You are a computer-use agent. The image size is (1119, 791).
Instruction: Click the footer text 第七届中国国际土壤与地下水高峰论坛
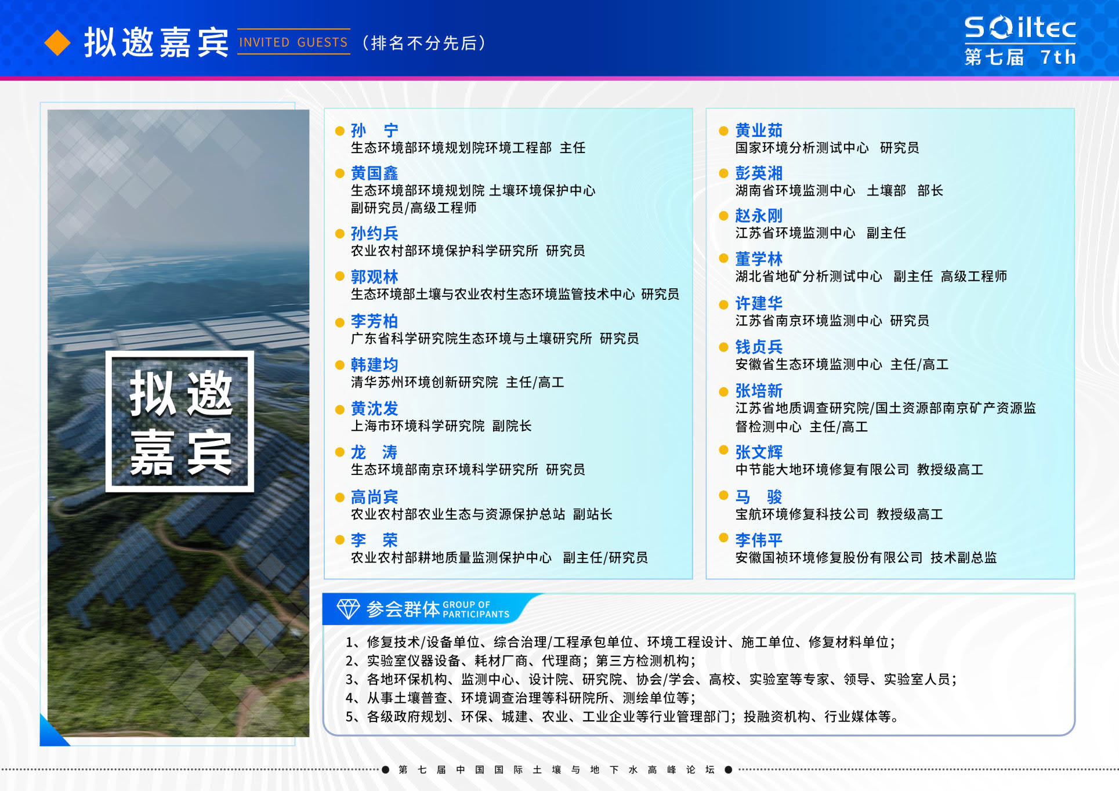[x=556, y=770]
